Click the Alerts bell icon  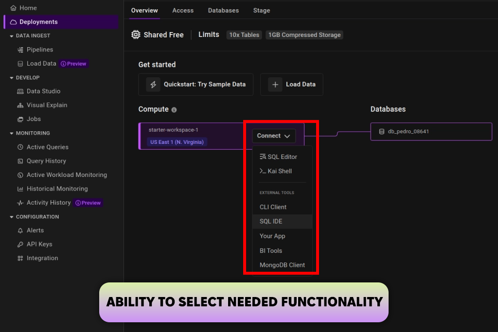coord(20,230)
